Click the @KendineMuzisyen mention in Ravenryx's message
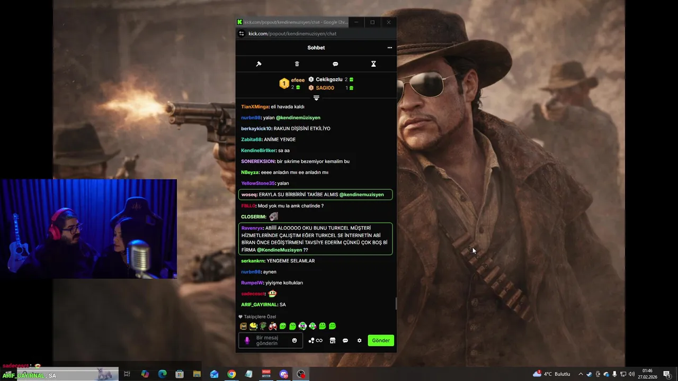 point(279,250)
